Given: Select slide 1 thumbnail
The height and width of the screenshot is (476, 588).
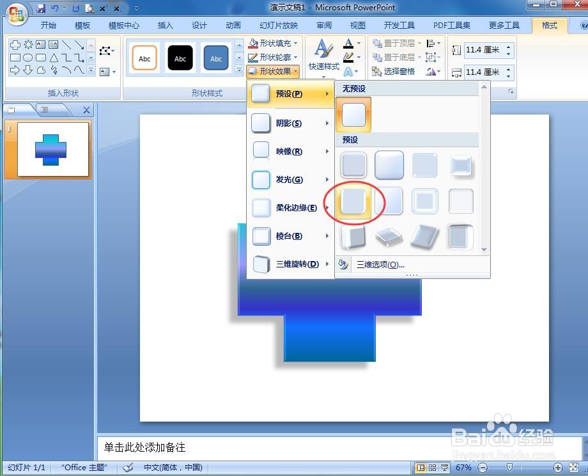Looking at the screenshot, I should point(53,150).
